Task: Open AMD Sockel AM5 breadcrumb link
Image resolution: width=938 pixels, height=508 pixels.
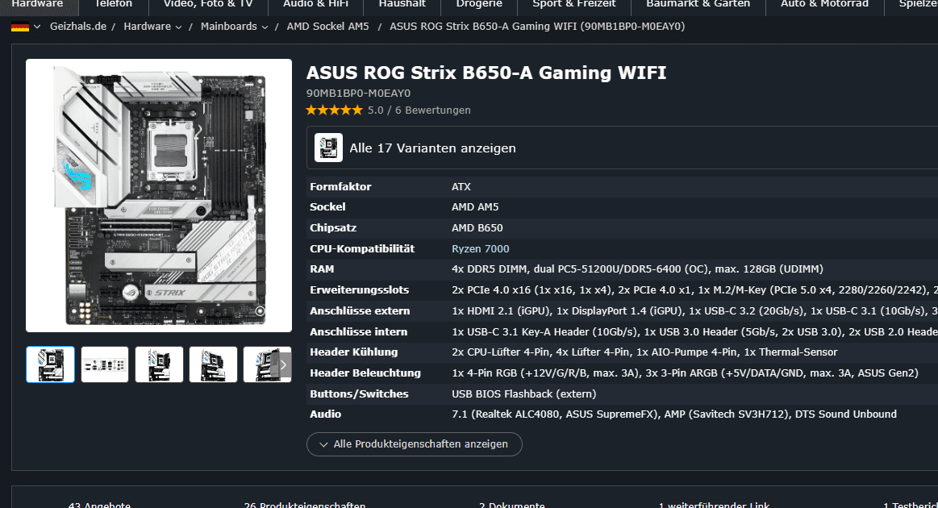Action: pos(327,27)
